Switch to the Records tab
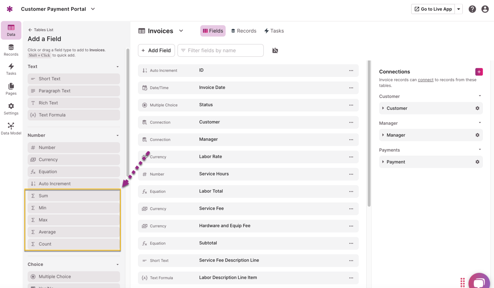494x288 pixels. coord(244,31)
